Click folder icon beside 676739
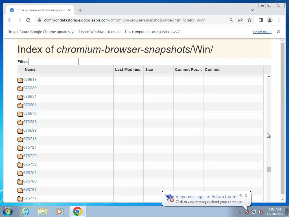The height and width of the screenshot is (217, 289). 20,165
